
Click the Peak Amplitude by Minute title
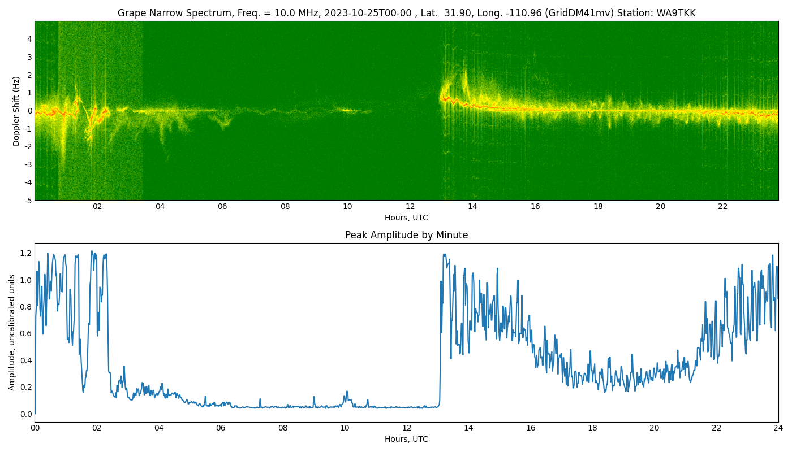(x=406, y=235)
